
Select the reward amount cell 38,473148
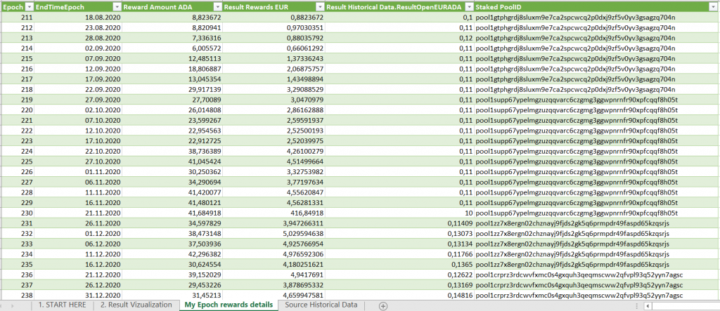pyautogui.click(x=173, y=233)
